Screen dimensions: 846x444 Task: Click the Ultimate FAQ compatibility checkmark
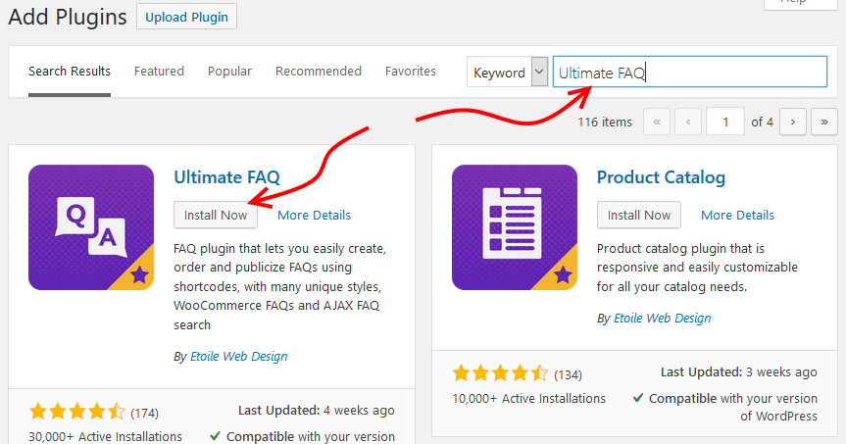[216, 436]
